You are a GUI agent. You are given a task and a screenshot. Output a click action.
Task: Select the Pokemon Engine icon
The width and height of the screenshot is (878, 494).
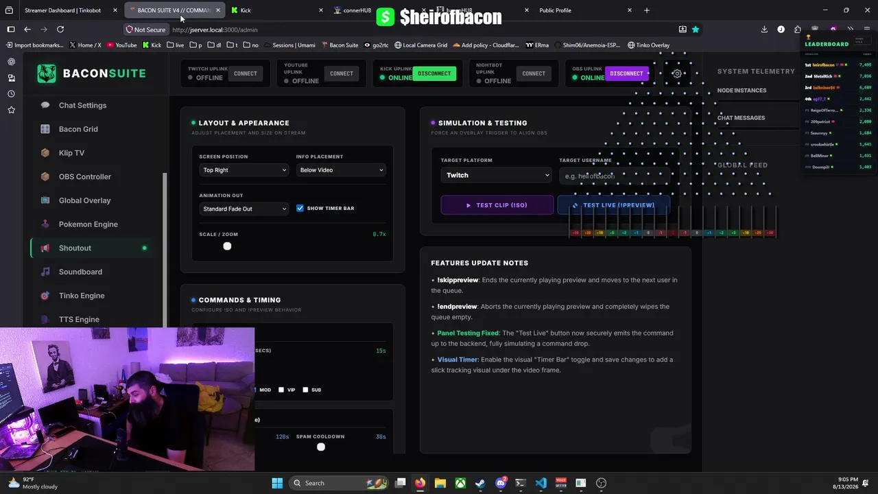tap(45, 224)
